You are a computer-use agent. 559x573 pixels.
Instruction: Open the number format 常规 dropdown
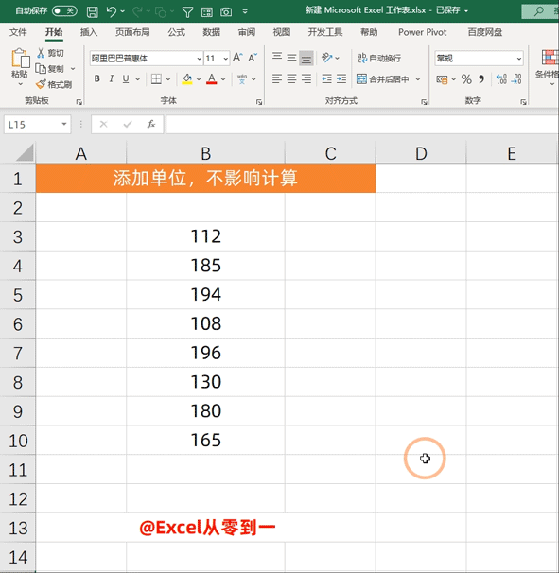coord(518,59)
